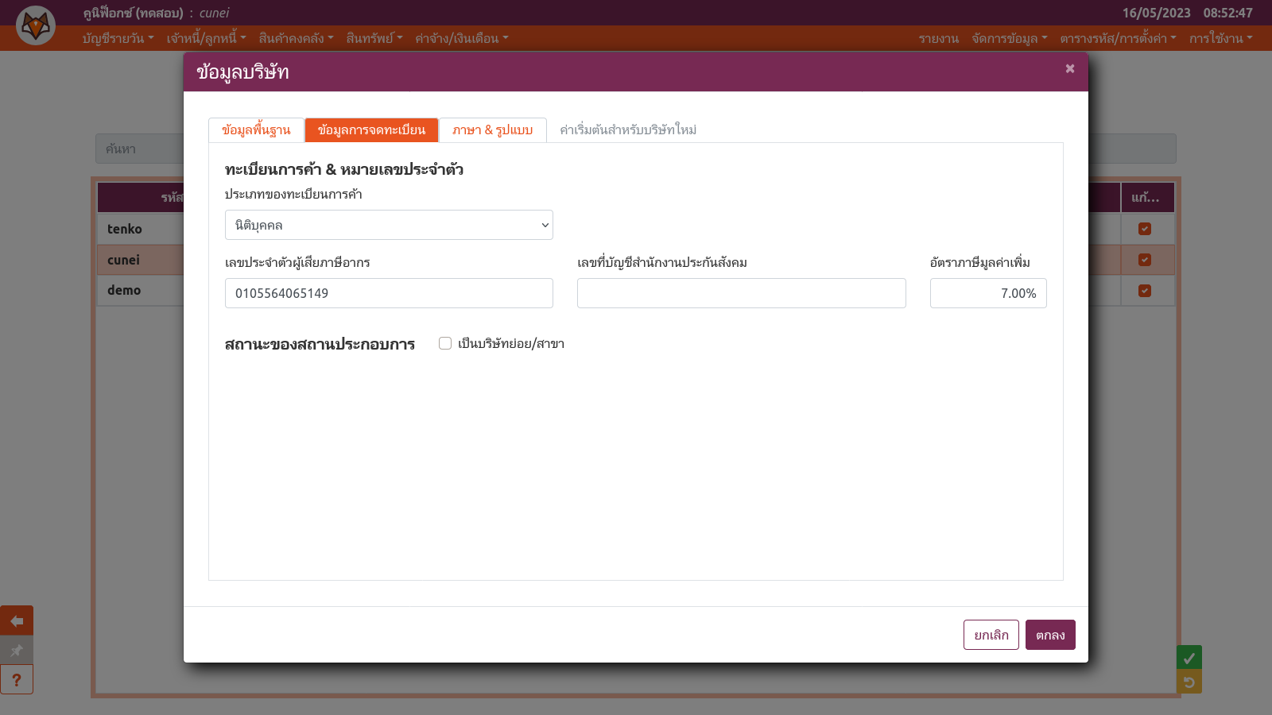Click the pin icon in left sidebar
The height and width of the screenshot is (715, 1272).
coord(17,651)
